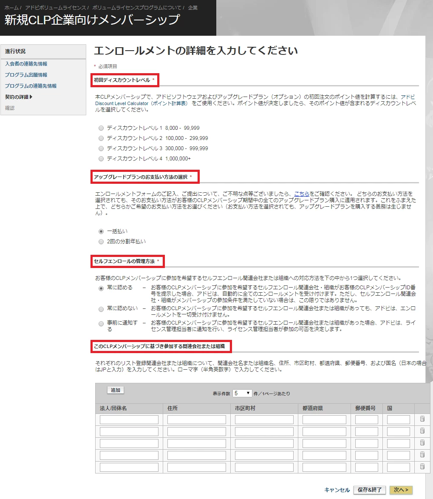433x499 pixels.
Task: Click the 法人/団体名 column header
Action: pyautogui.click(x=113, y=408)
